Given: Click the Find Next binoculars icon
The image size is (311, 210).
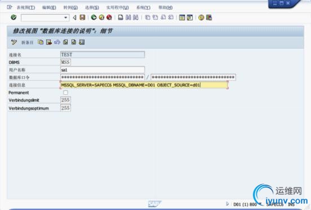Looking at the screenshot, I should [x=136, y=17].
